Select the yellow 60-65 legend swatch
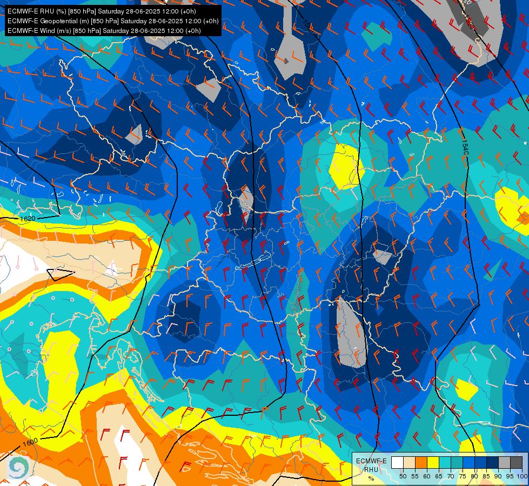Screen dimensions: 529x486 coord(433,462)
